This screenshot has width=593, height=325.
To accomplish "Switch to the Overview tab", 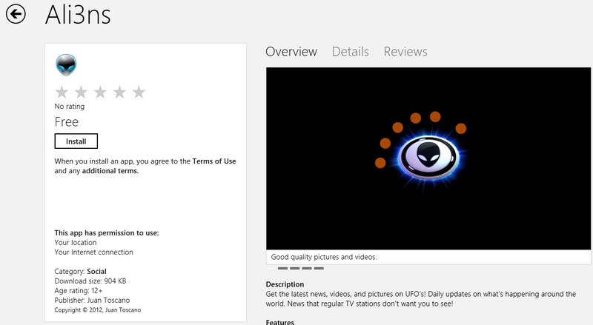I will pos(291,52).
